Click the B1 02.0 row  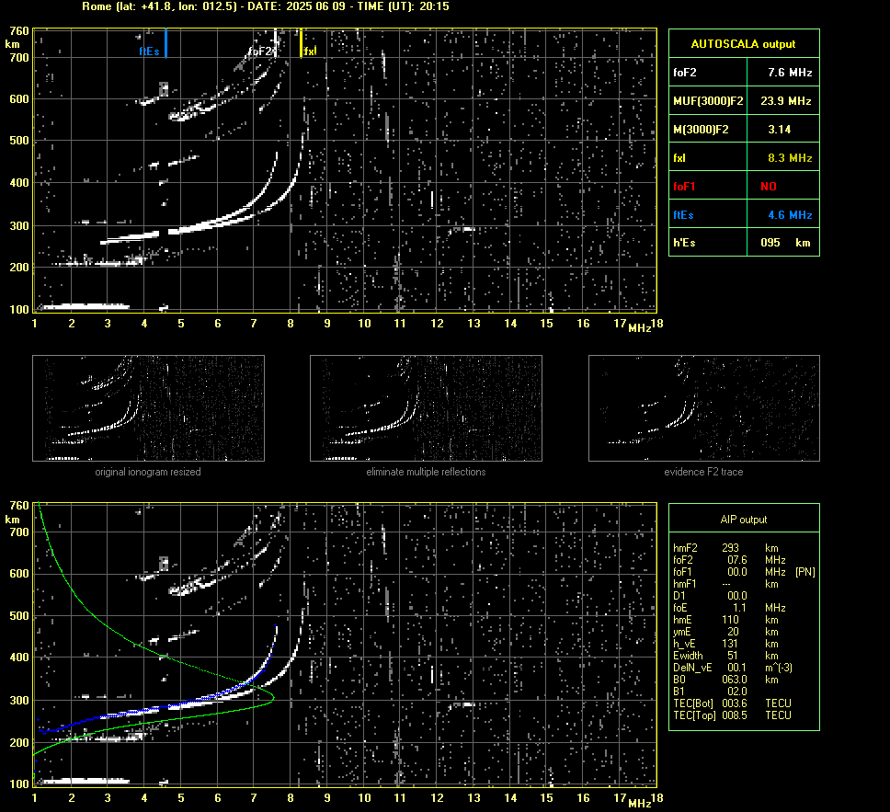click(710, 691)
